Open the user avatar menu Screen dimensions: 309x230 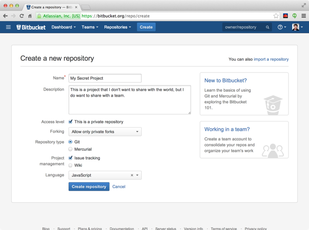click(x=297, y=27)
